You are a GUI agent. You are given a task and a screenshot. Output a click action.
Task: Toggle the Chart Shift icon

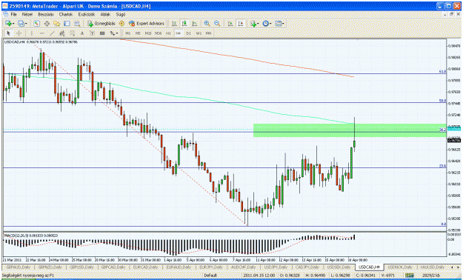[x=241, y=24]
